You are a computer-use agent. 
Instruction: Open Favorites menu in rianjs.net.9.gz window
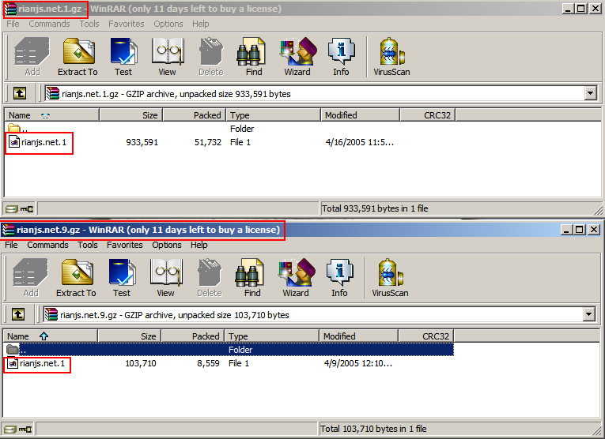click(125, 245)
